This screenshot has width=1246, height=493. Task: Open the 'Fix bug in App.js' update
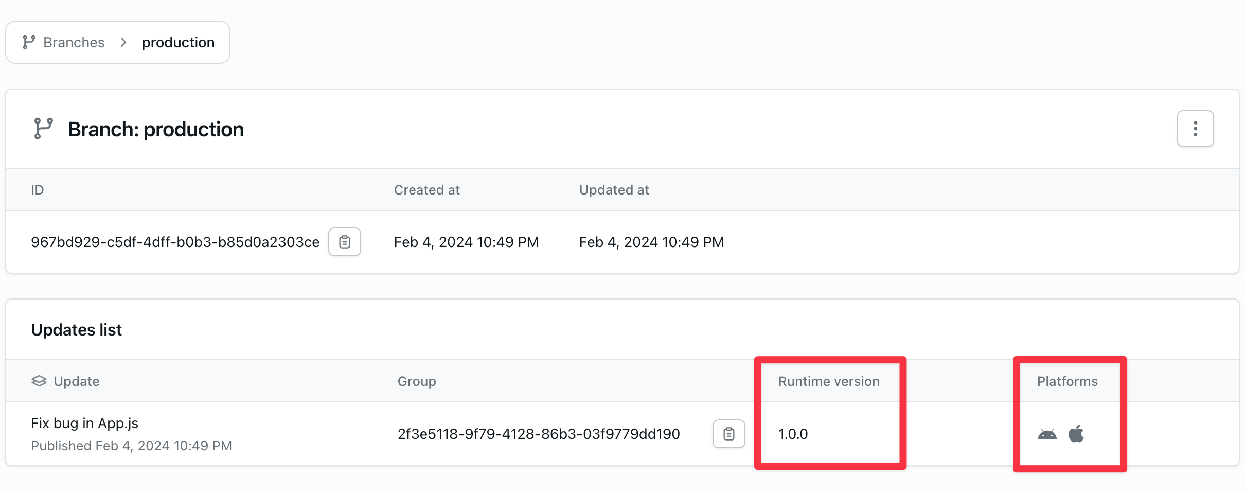84,422
